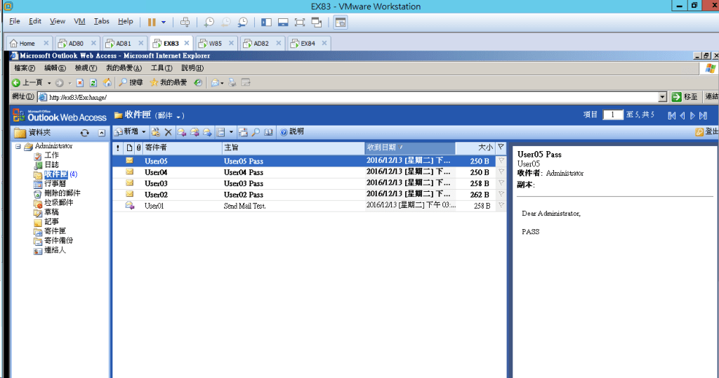Toggle the flag on the User01 message row
This screenshot has width=719, height=378.
[x=501, y=206]
